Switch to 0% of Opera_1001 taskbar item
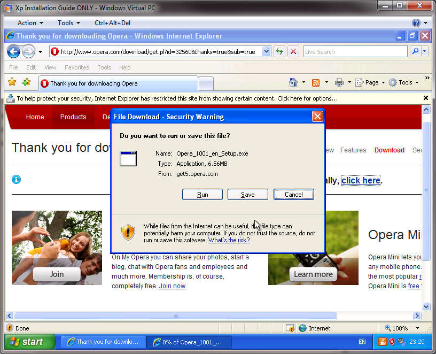 [x=189, y=342]
